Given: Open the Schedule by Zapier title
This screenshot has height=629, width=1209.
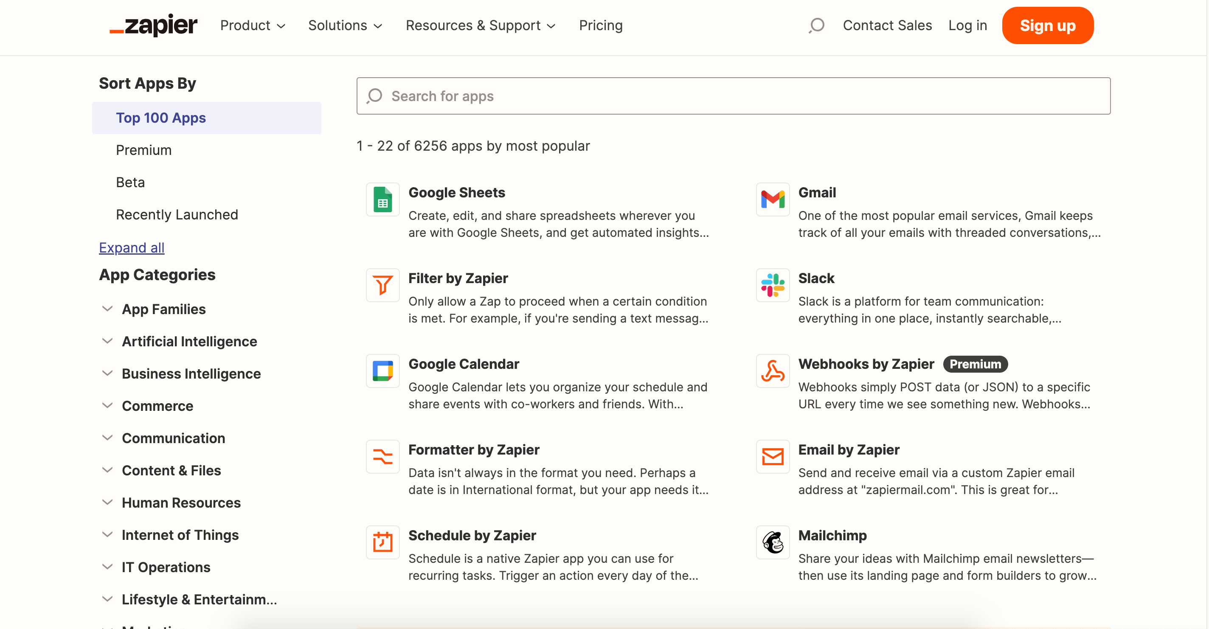Looking at the screenshot, I should (x=472, y=535).
